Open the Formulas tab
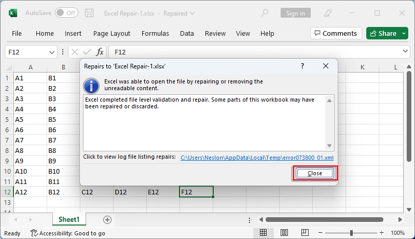The image size is (415, 239). 155,34
